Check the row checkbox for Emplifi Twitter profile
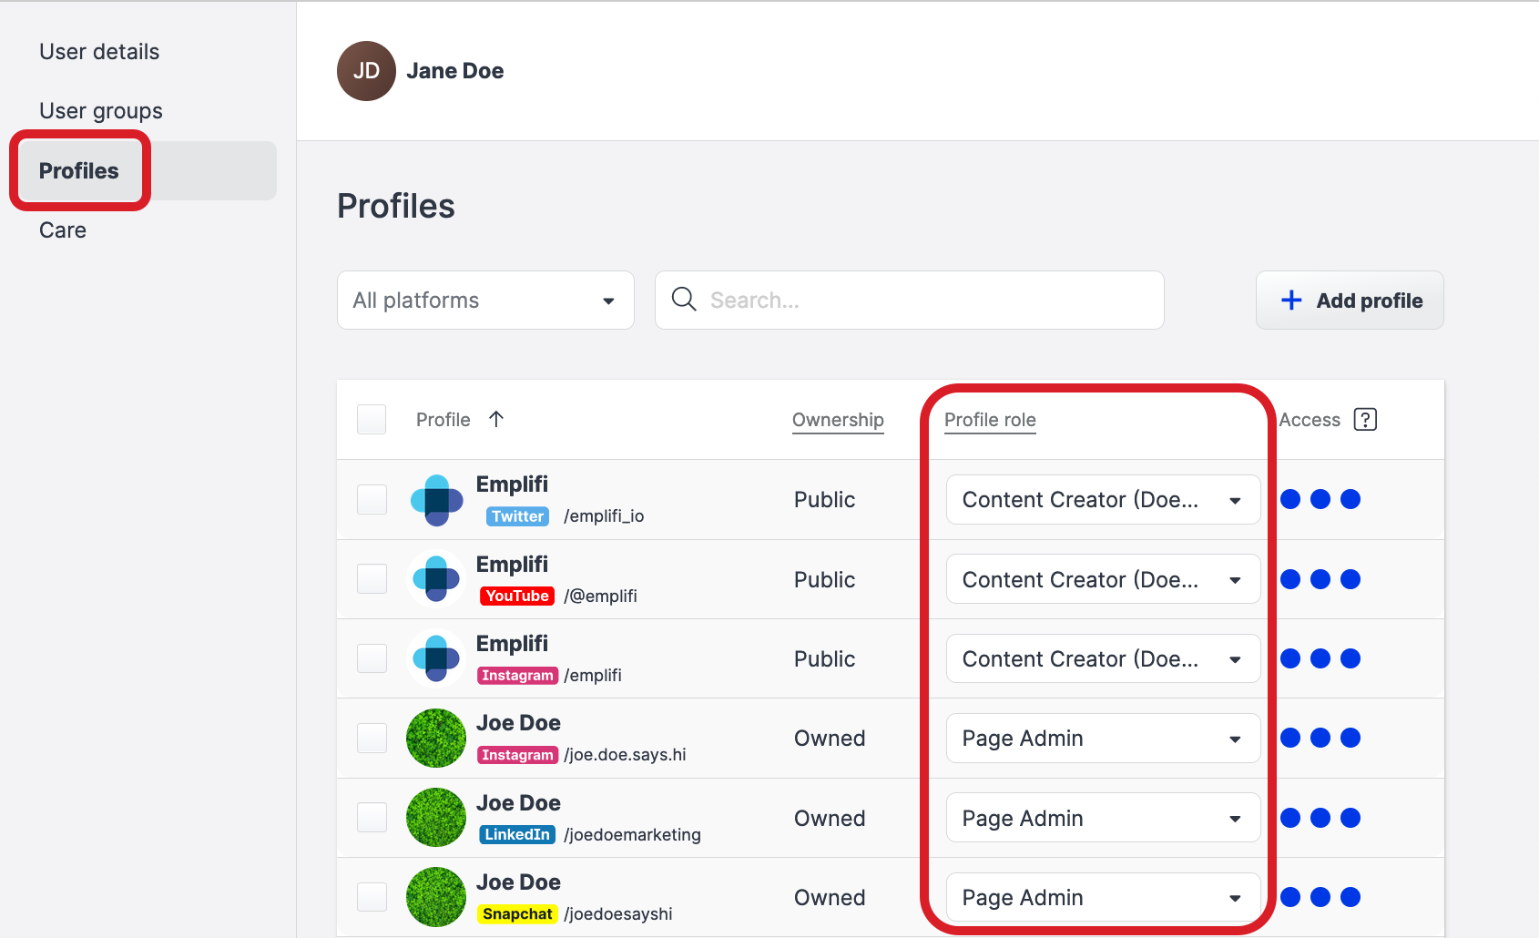The height and width of the screenshot is (938, 1539). click(x=372, y=499)
